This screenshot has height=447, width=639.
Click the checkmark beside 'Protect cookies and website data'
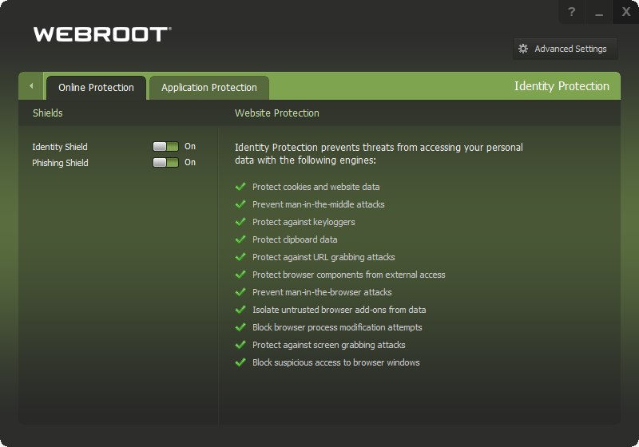coord(240,187)
